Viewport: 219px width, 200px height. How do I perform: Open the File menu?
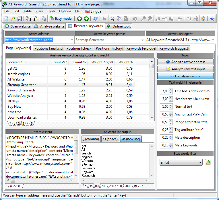click(7, 11)
